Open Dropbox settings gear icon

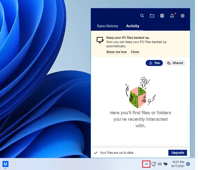(x=182, y=16)
